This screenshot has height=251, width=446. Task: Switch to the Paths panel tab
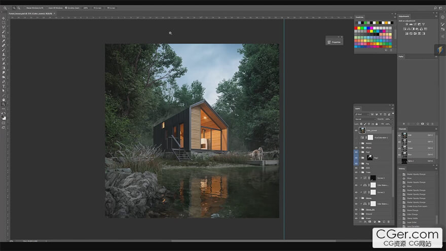(x=401, y=57)
